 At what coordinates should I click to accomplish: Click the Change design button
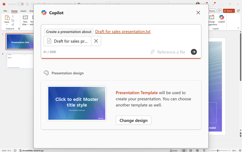(x=133, y=120)
